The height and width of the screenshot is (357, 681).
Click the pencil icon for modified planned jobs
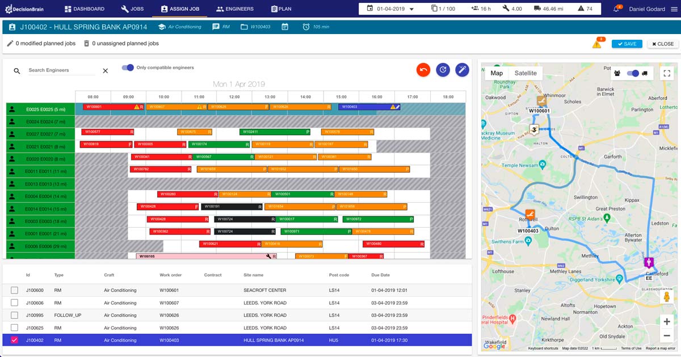coord(10,43)
